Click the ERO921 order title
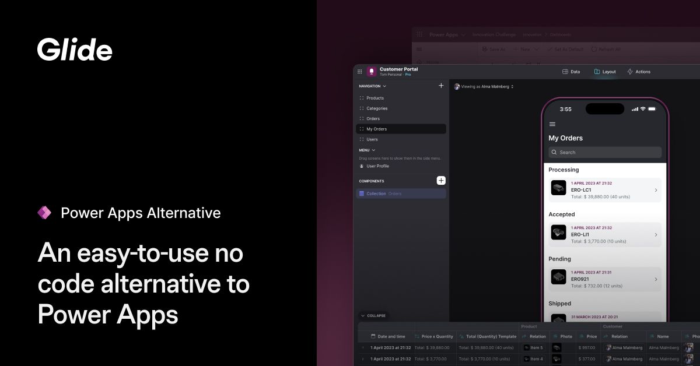Viewport: 700px width, 366px height. 580,279
